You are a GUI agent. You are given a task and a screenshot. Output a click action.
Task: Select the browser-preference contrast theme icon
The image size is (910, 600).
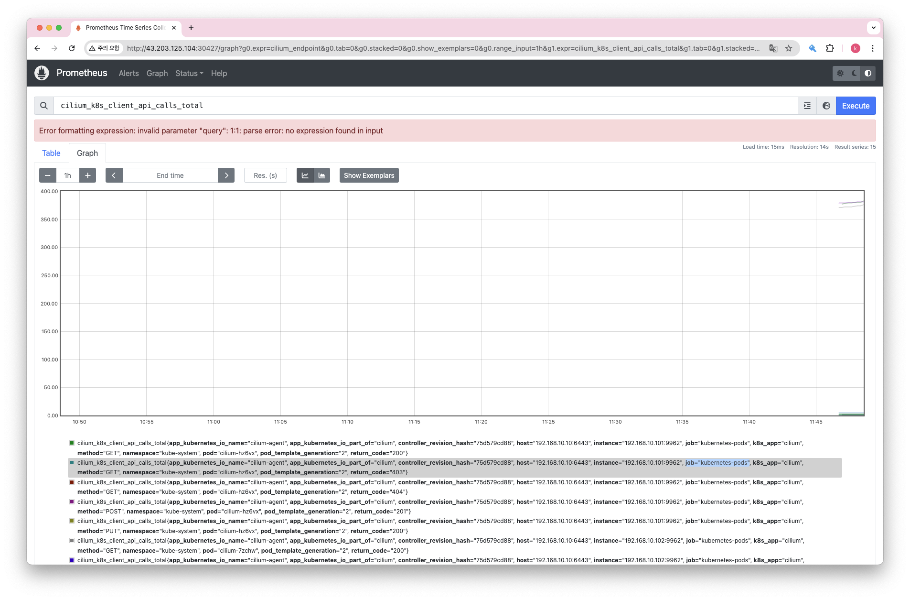click(868, 73)
